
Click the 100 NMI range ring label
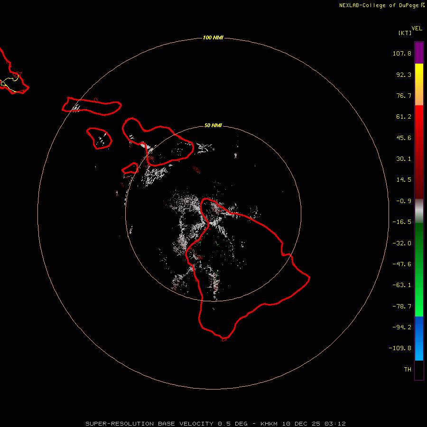(x=213, y=37)
